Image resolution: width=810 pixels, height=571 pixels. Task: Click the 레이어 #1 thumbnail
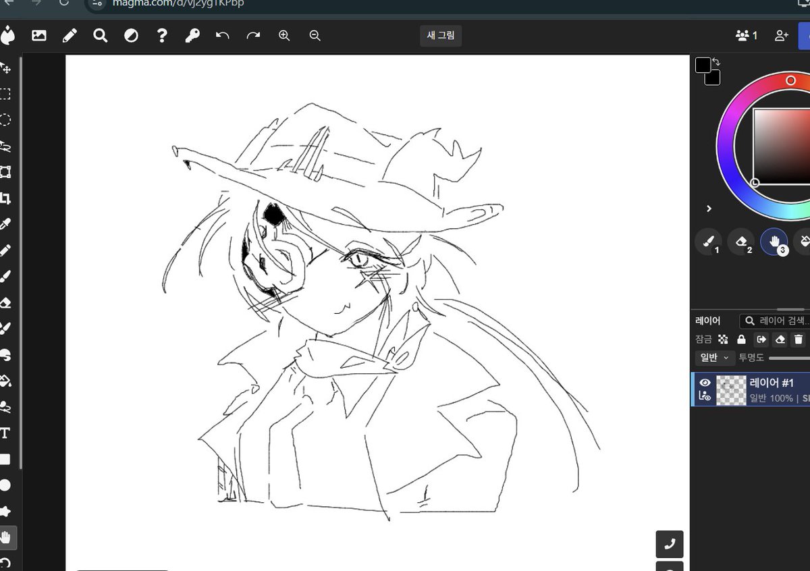(x=731, y=390)
